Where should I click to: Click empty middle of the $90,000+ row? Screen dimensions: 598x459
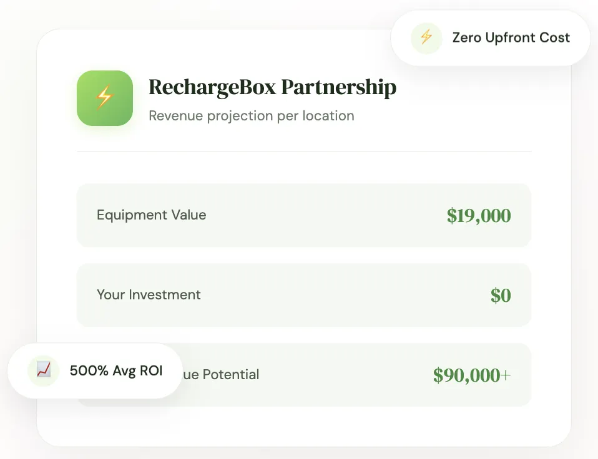click(343, 375)
